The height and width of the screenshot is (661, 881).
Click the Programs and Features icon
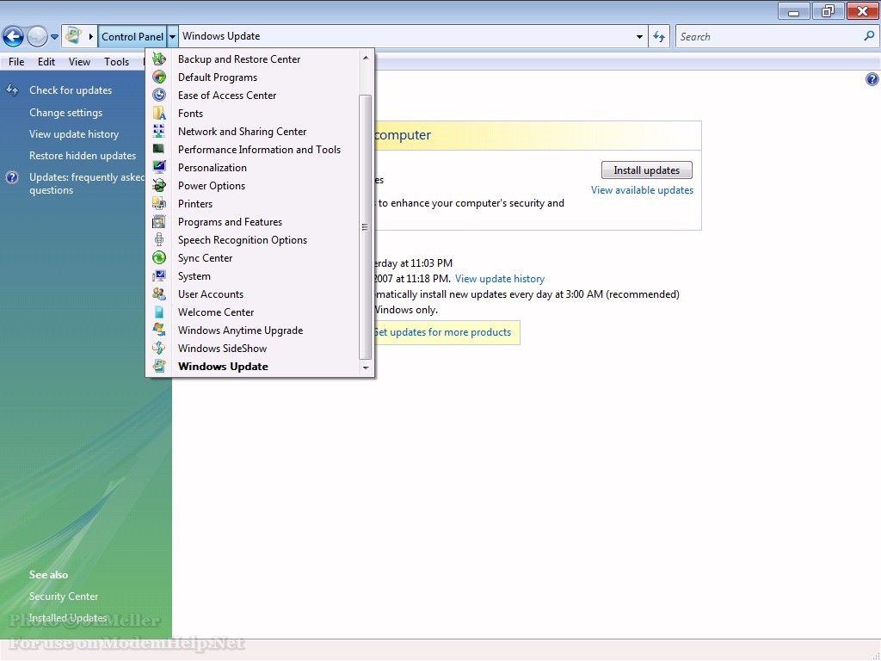[x=159, y=221]
